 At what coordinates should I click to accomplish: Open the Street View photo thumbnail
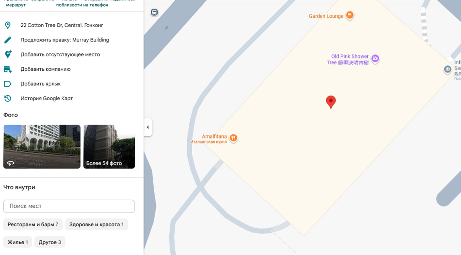point(42,147)
